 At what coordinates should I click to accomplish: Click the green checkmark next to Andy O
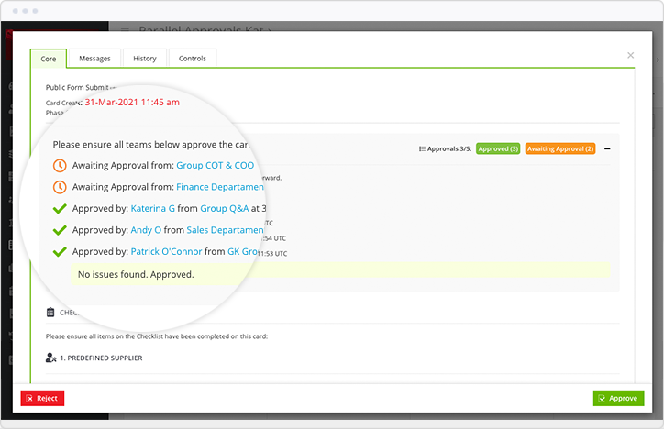60,230
